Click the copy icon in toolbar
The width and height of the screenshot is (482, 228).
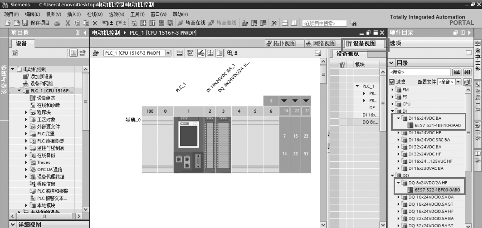coord(77,23)
